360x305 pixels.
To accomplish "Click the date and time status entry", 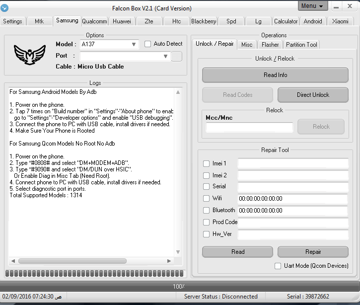I will coord(32,297).
